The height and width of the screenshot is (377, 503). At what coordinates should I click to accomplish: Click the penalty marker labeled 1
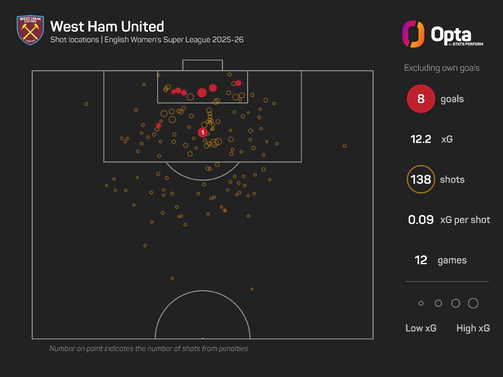pos(203,132)
